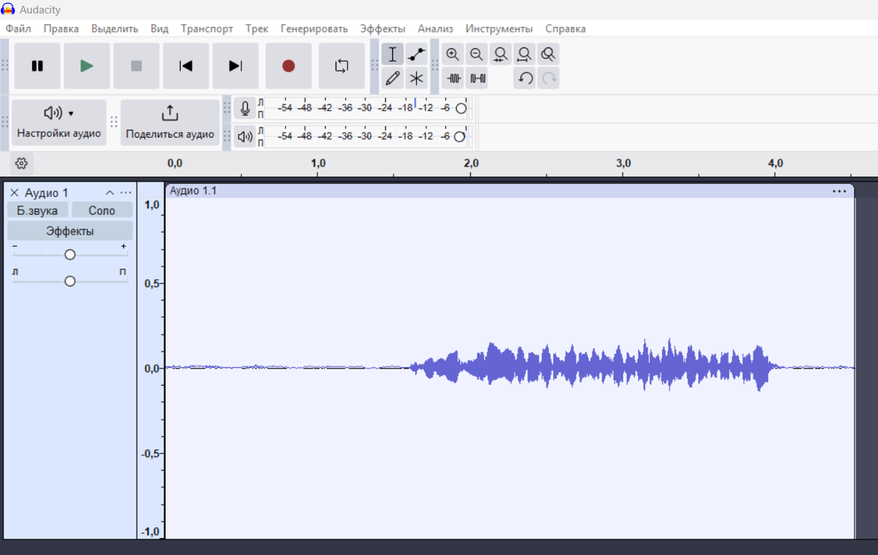Click the Stop button
This screenshot has width=878, height=555.
tap(136, 66)
